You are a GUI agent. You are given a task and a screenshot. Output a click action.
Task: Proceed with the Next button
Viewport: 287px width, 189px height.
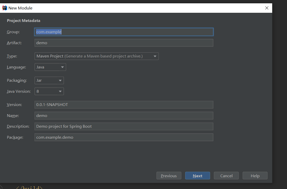click(197, 176)
